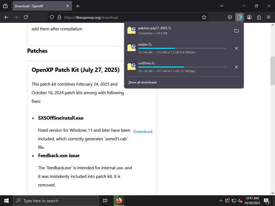
Task: Click the page vertical scrollbar thumb
Action: coord(273,71)
